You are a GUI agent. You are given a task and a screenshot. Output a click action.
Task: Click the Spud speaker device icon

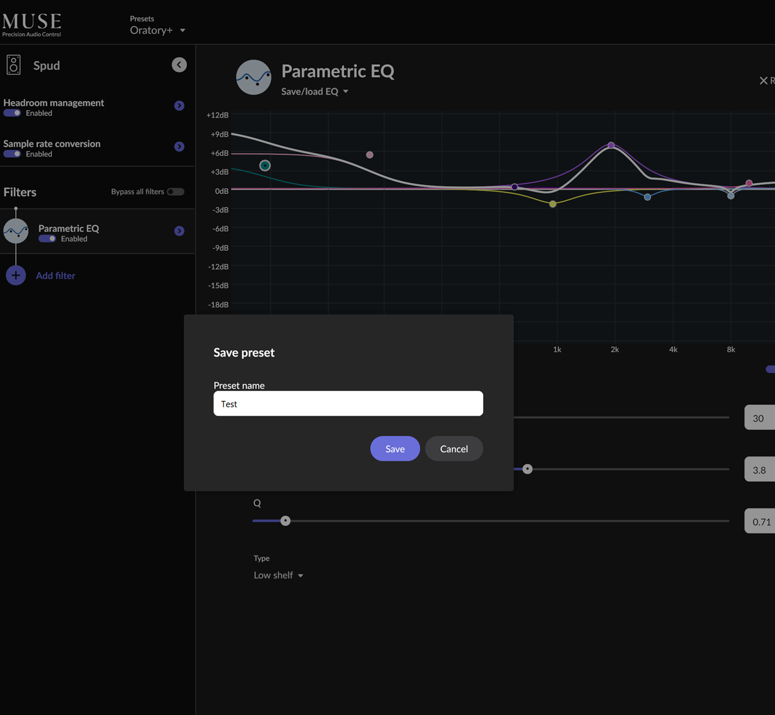pos(13,65)
